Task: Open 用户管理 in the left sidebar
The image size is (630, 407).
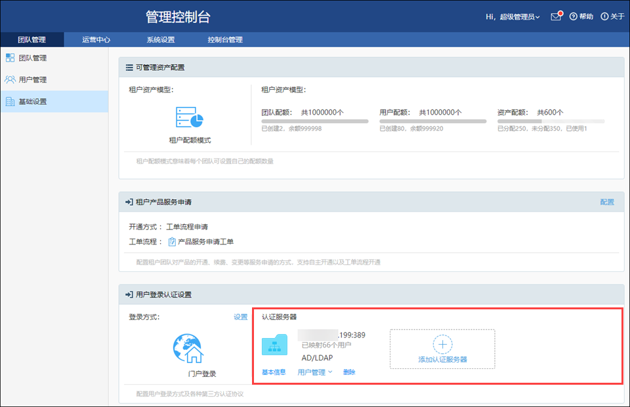Action: coord(32,80)
